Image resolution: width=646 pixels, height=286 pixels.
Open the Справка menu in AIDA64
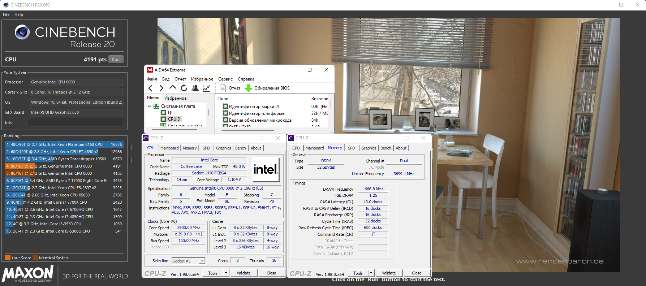(246, 79)
